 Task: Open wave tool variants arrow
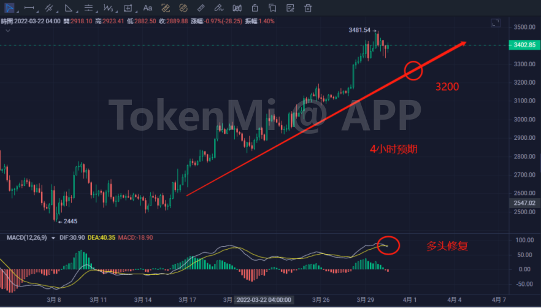point(117,12)
